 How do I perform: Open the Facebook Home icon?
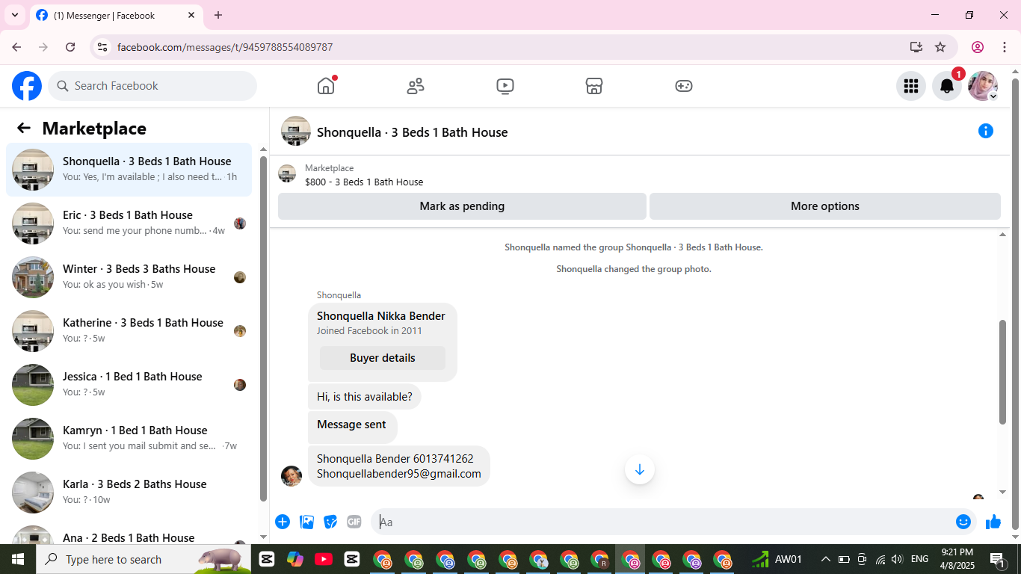326,86
